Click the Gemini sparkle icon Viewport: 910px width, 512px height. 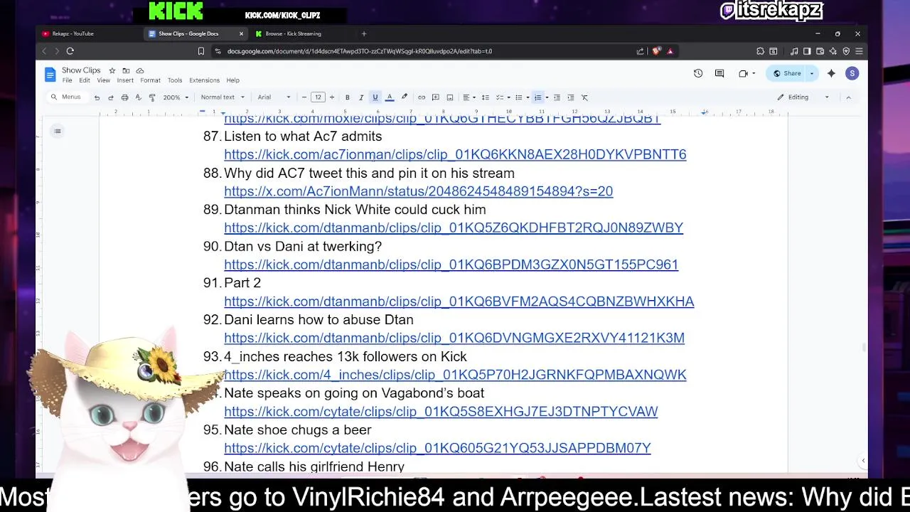click(831, 73)
